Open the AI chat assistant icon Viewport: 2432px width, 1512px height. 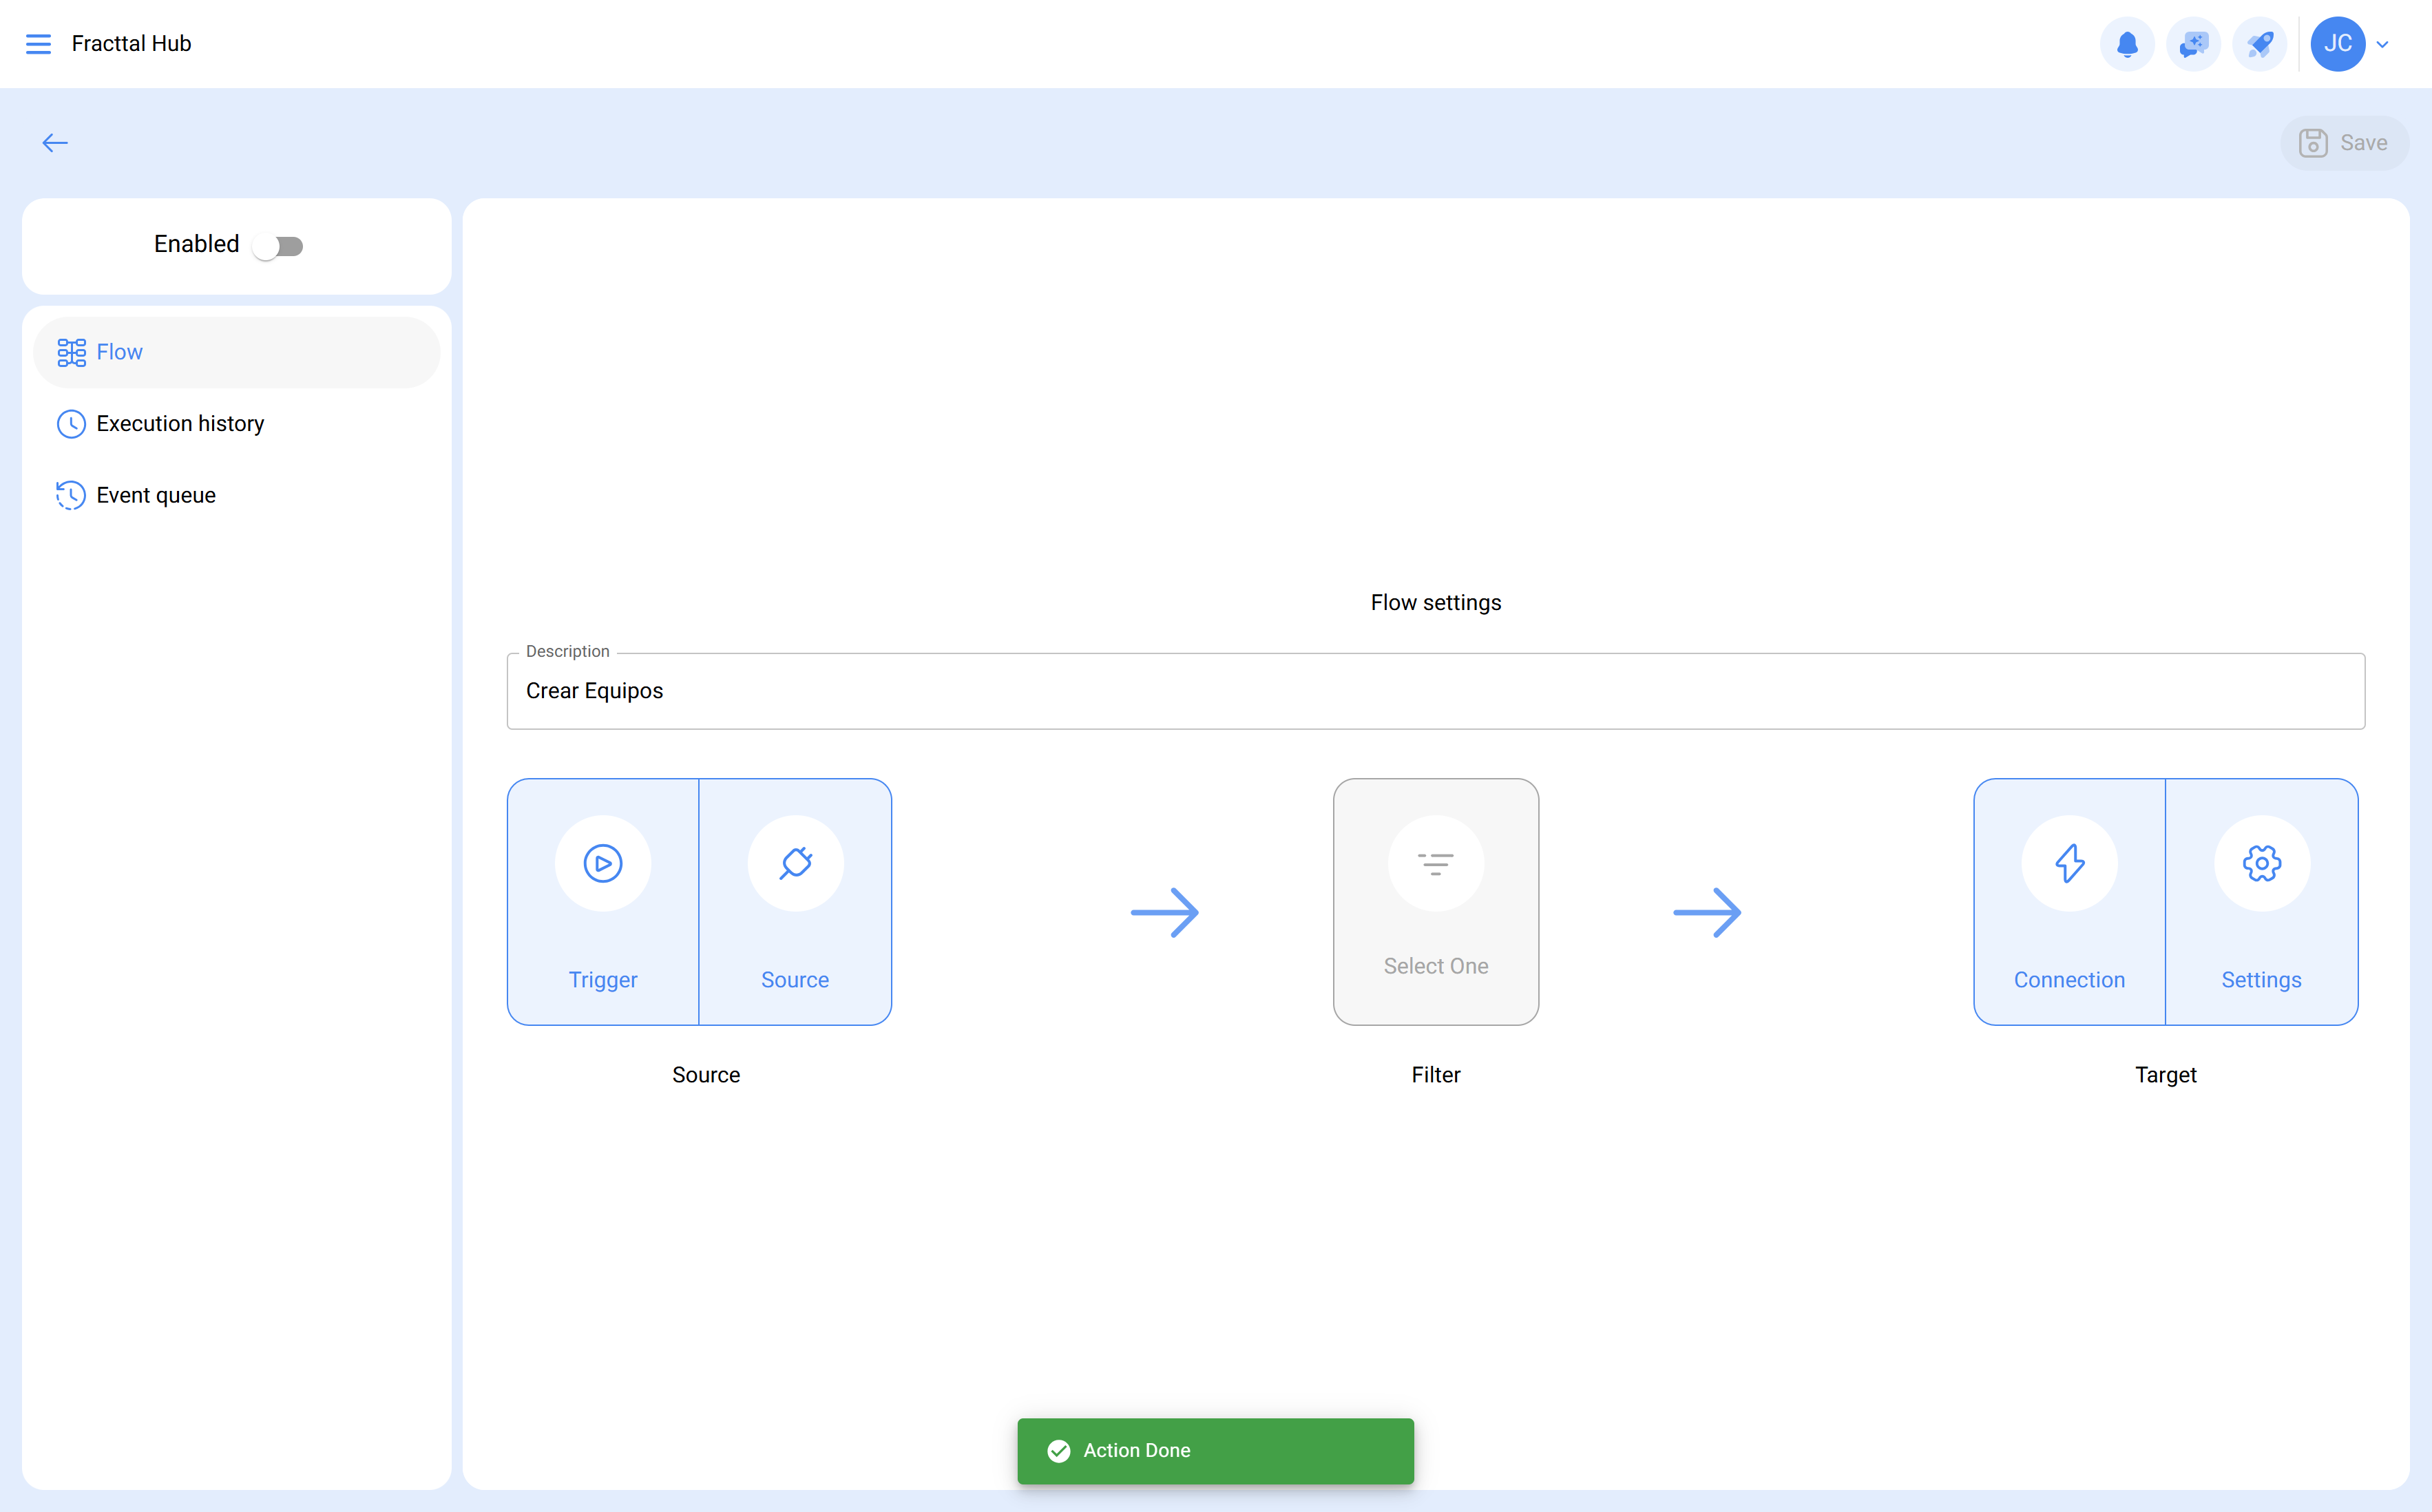coord(2193,44)
